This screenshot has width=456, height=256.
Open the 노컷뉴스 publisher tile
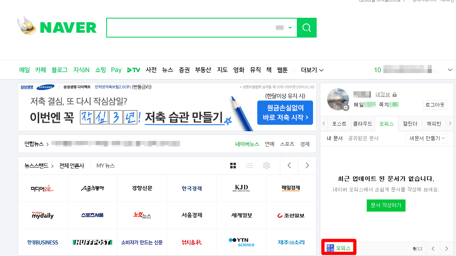(x=142, y=215)
